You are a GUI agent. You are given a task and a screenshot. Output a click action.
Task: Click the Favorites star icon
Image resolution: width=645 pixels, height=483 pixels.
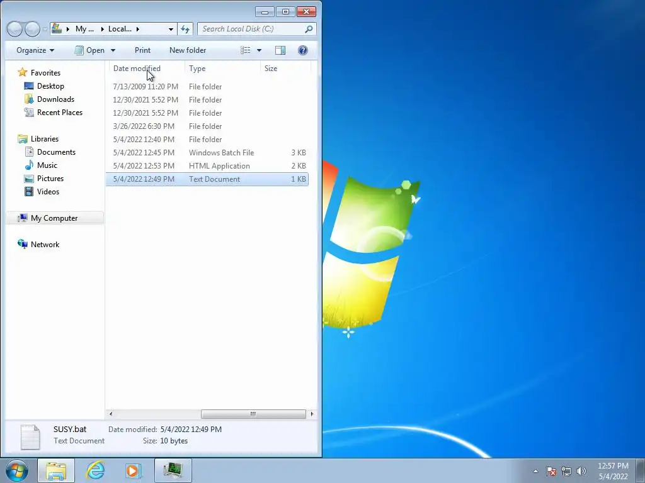[23, 73]
